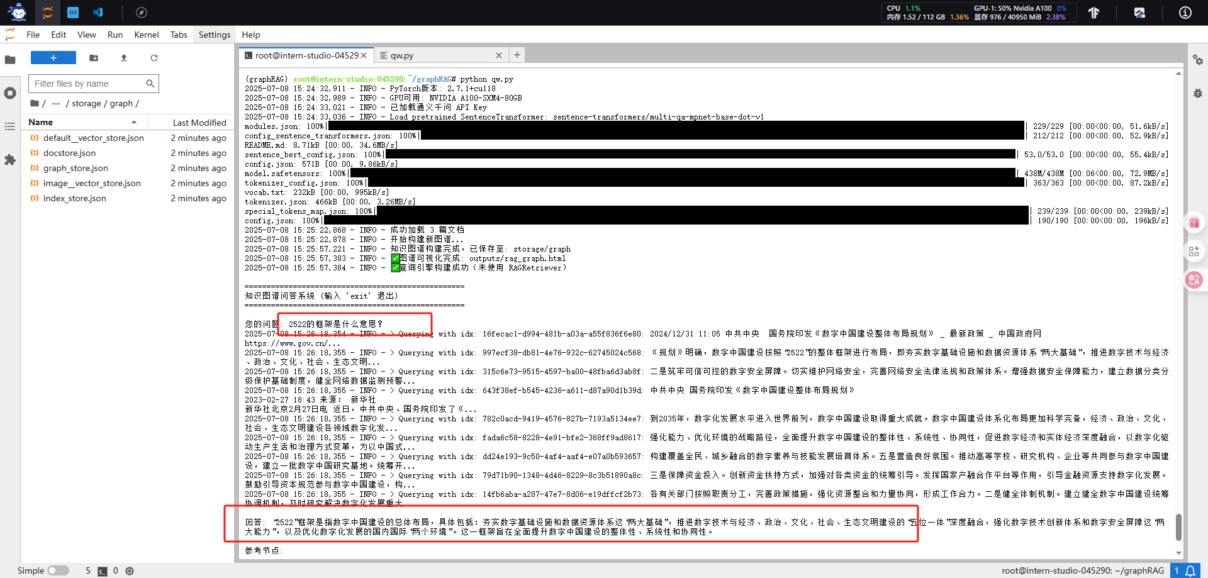
Task: Open VS Code from the top launcher bar
Action: pos(98,13)
